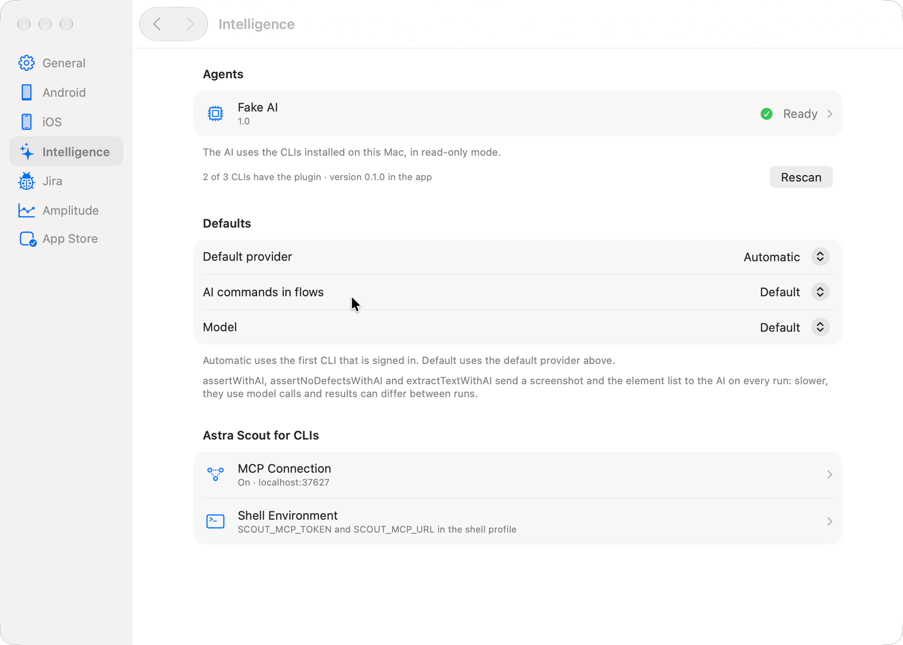Viewport: 903px width, 645px height.
Task: Open Shell Environment details chevron
Action: click(x=830, y=521)
